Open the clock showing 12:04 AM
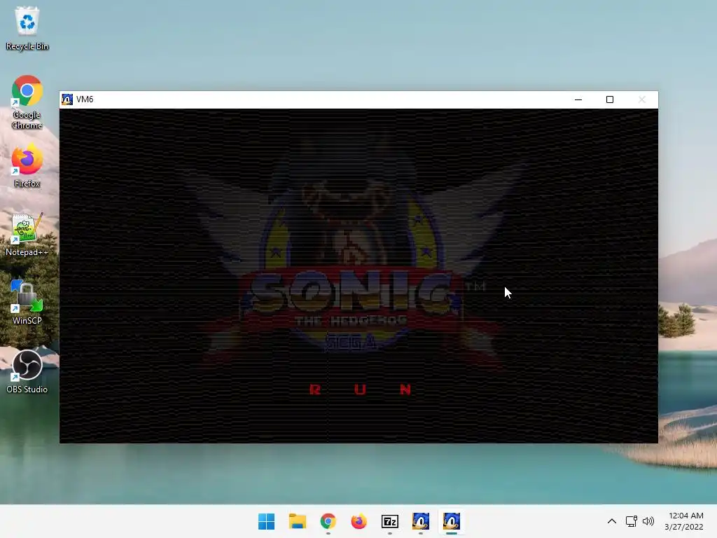717x538 pixels. [x=684, y=521]
